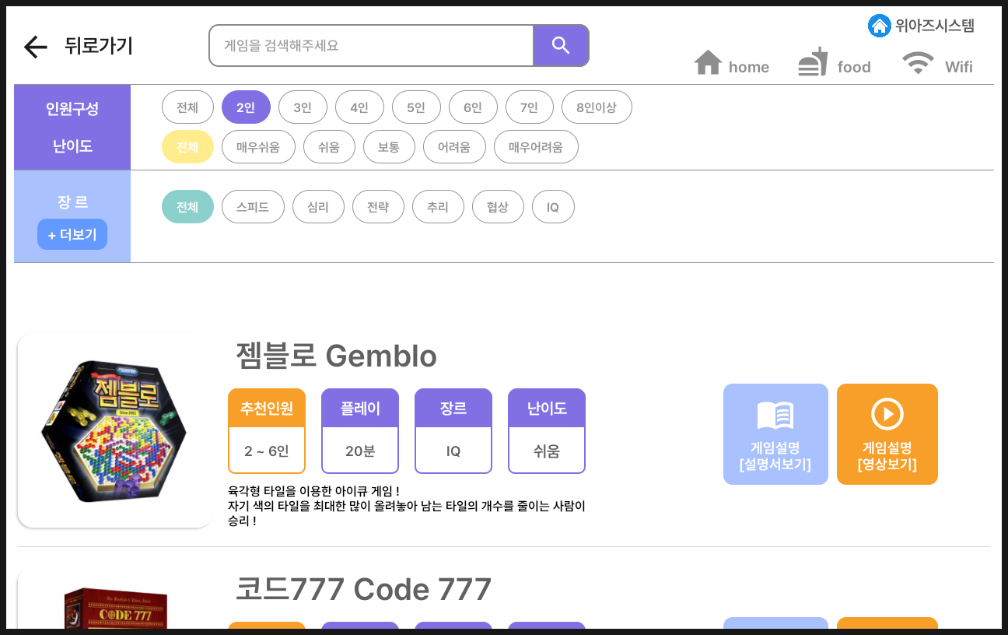Tap the Wifi icon
This screenshot has width=1008, height=635.
[x=918, y=63]
